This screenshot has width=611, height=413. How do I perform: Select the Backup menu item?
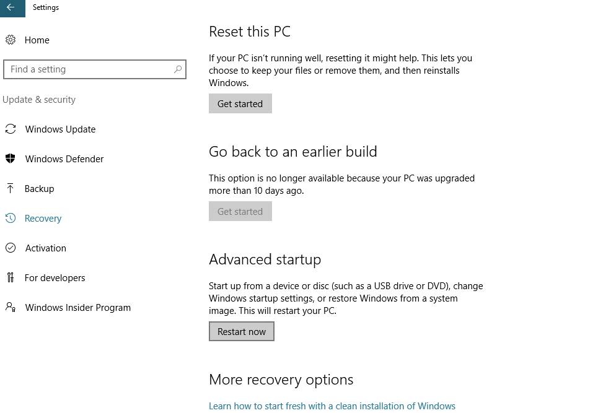39,189
